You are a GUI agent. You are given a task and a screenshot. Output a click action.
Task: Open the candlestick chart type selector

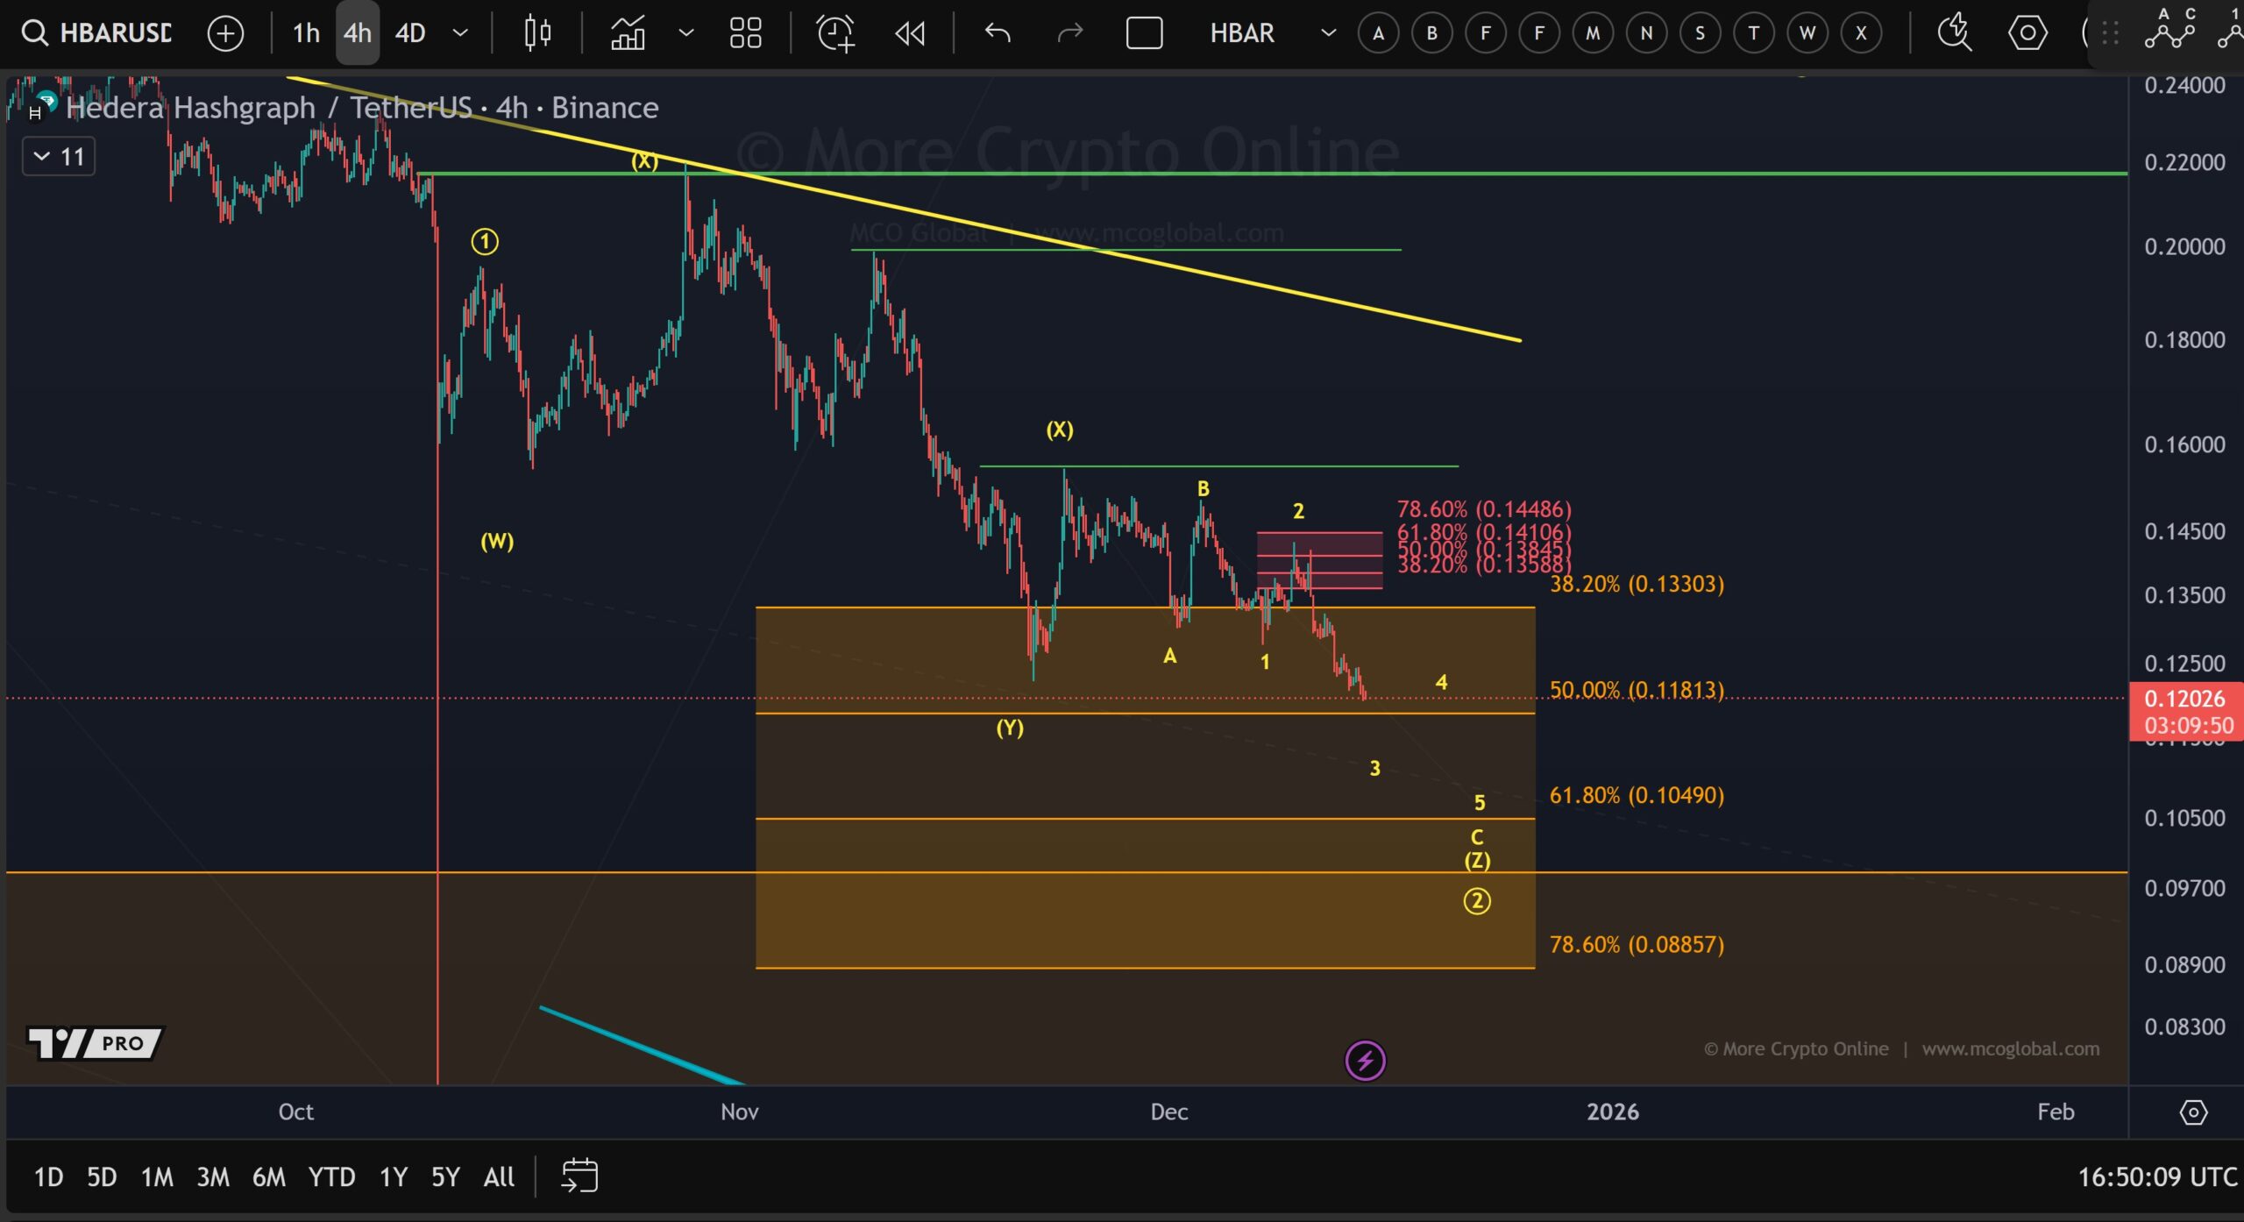(537, 33)
